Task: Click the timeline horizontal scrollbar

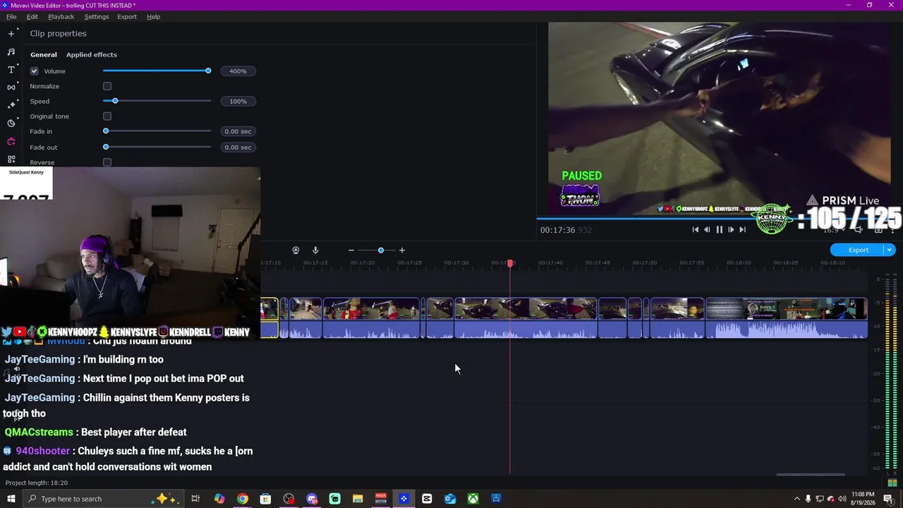Action: click(x=811, y=475)
